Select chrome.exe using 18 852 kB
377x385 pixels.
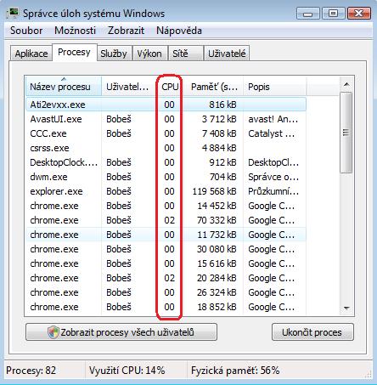166,307
